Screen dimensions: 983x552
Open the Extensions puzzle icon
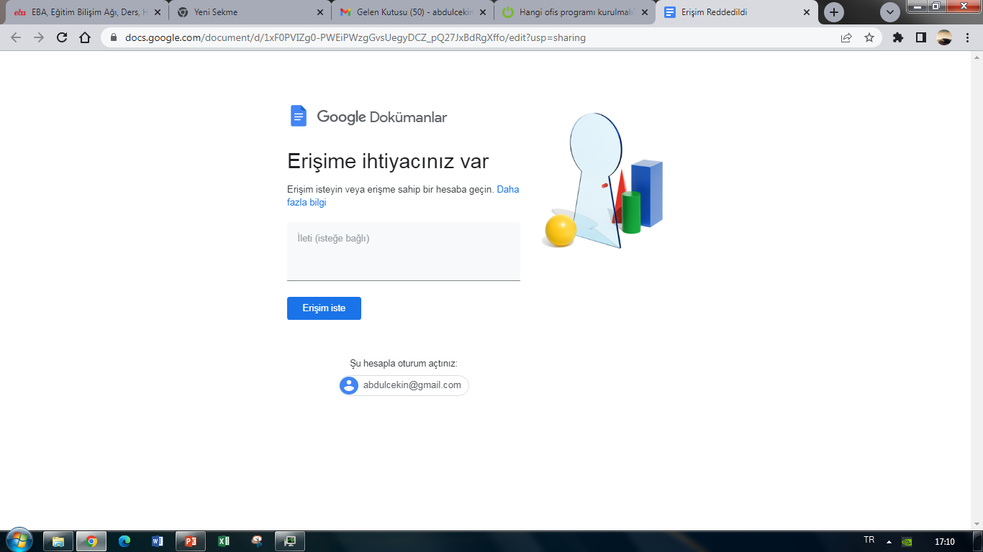point(898,38)
